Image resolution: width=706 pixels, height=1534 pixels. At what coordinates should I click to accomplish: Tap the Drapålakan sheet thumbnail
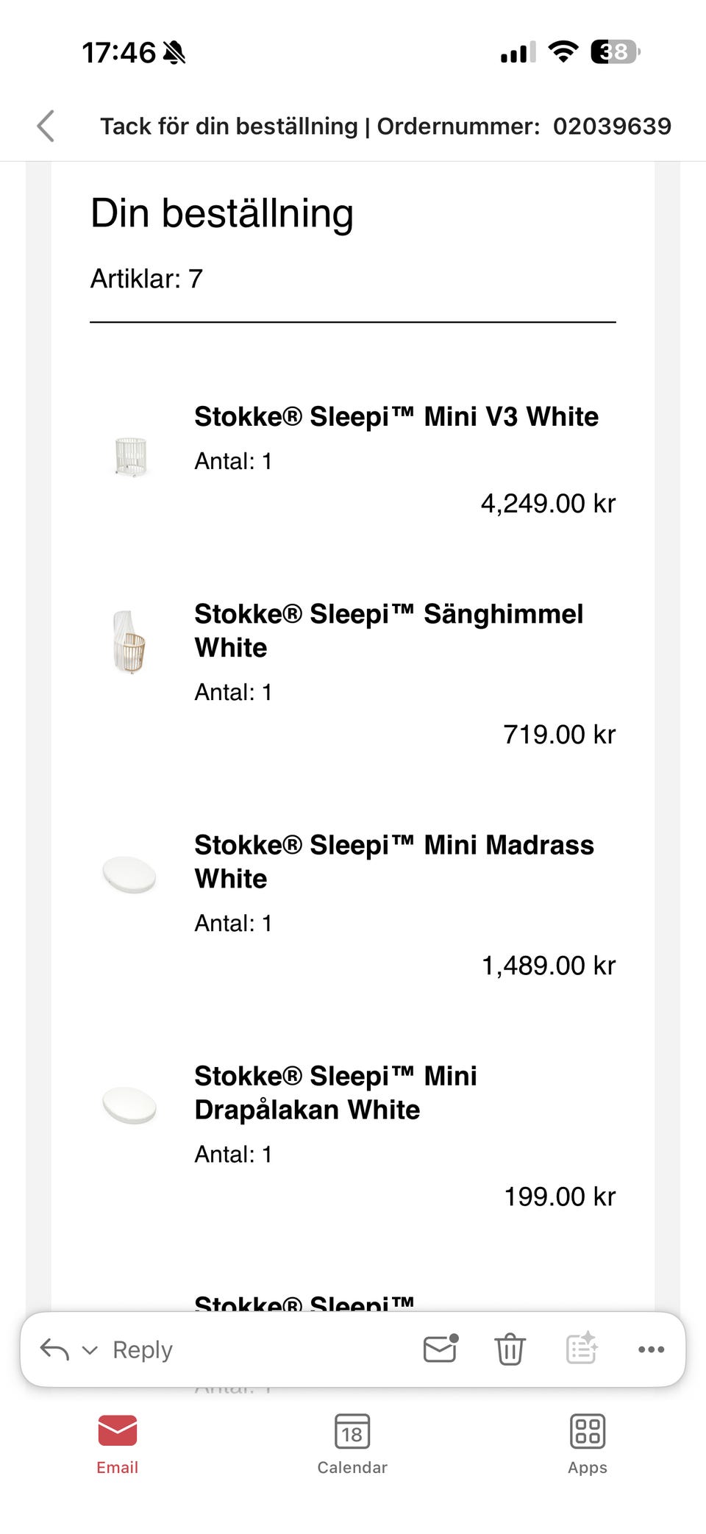coord(129,1105)
